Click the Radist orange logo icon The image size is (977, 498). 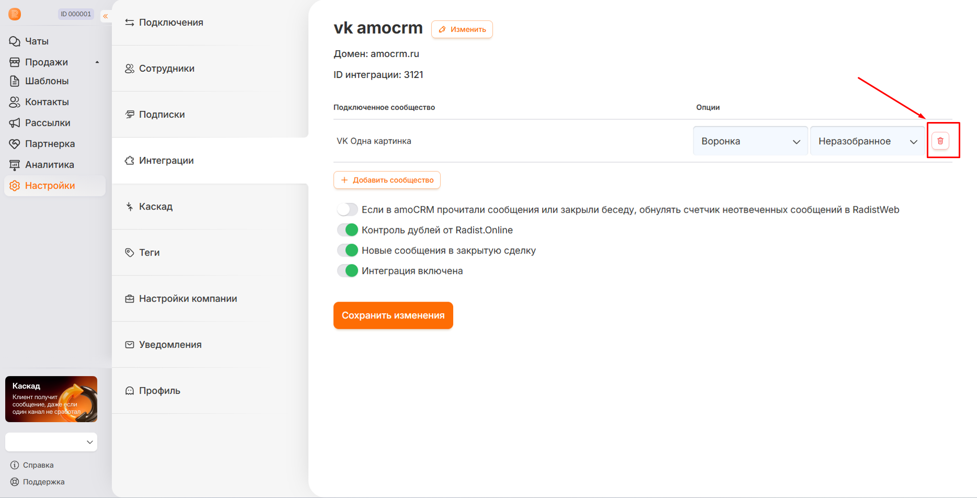pos(15,14)
